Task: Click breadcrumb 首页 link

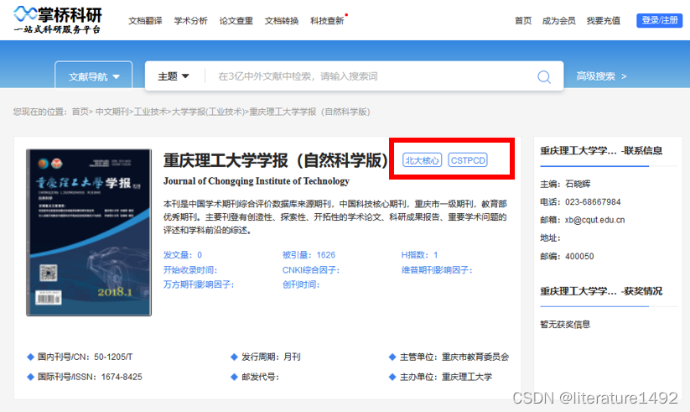Action: 80,112
